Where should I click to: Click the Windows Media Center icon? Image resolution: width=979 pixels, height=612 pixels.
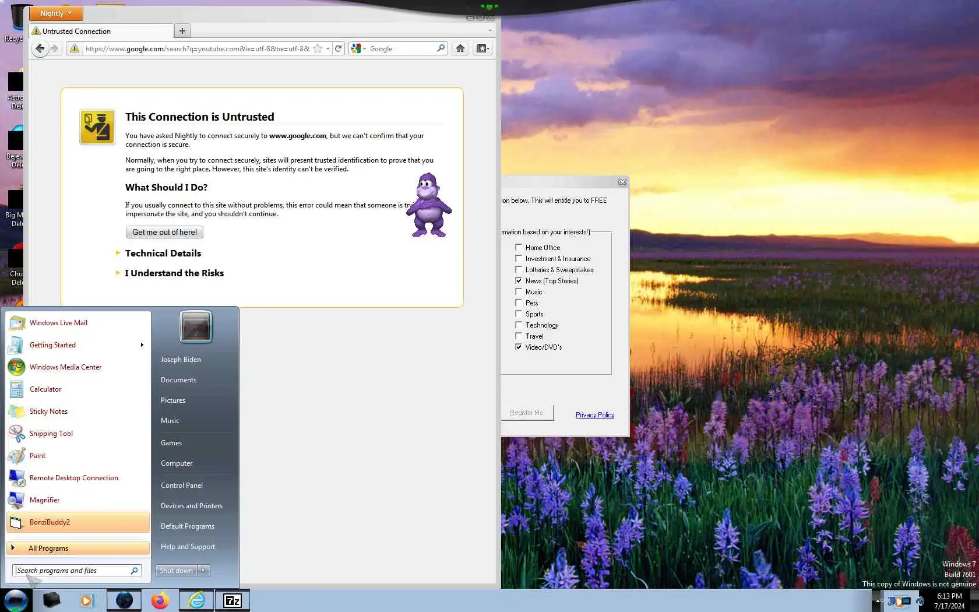[16, 367]
